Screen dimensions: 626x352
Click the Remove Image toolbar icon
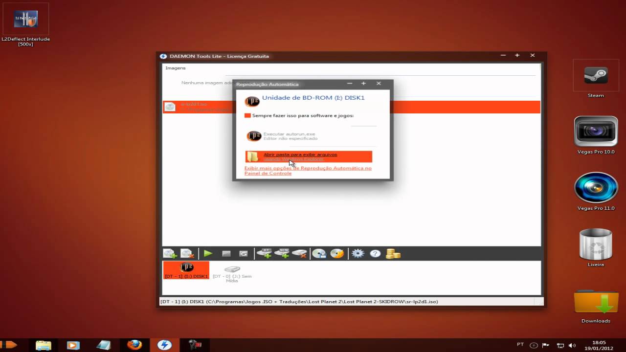[x=188, y=254]
